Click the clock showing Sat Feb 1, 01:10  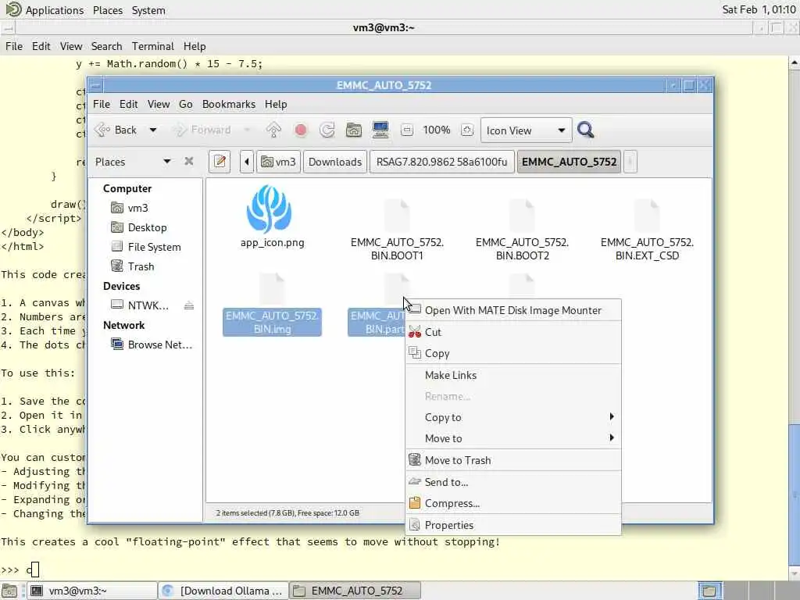759,9
